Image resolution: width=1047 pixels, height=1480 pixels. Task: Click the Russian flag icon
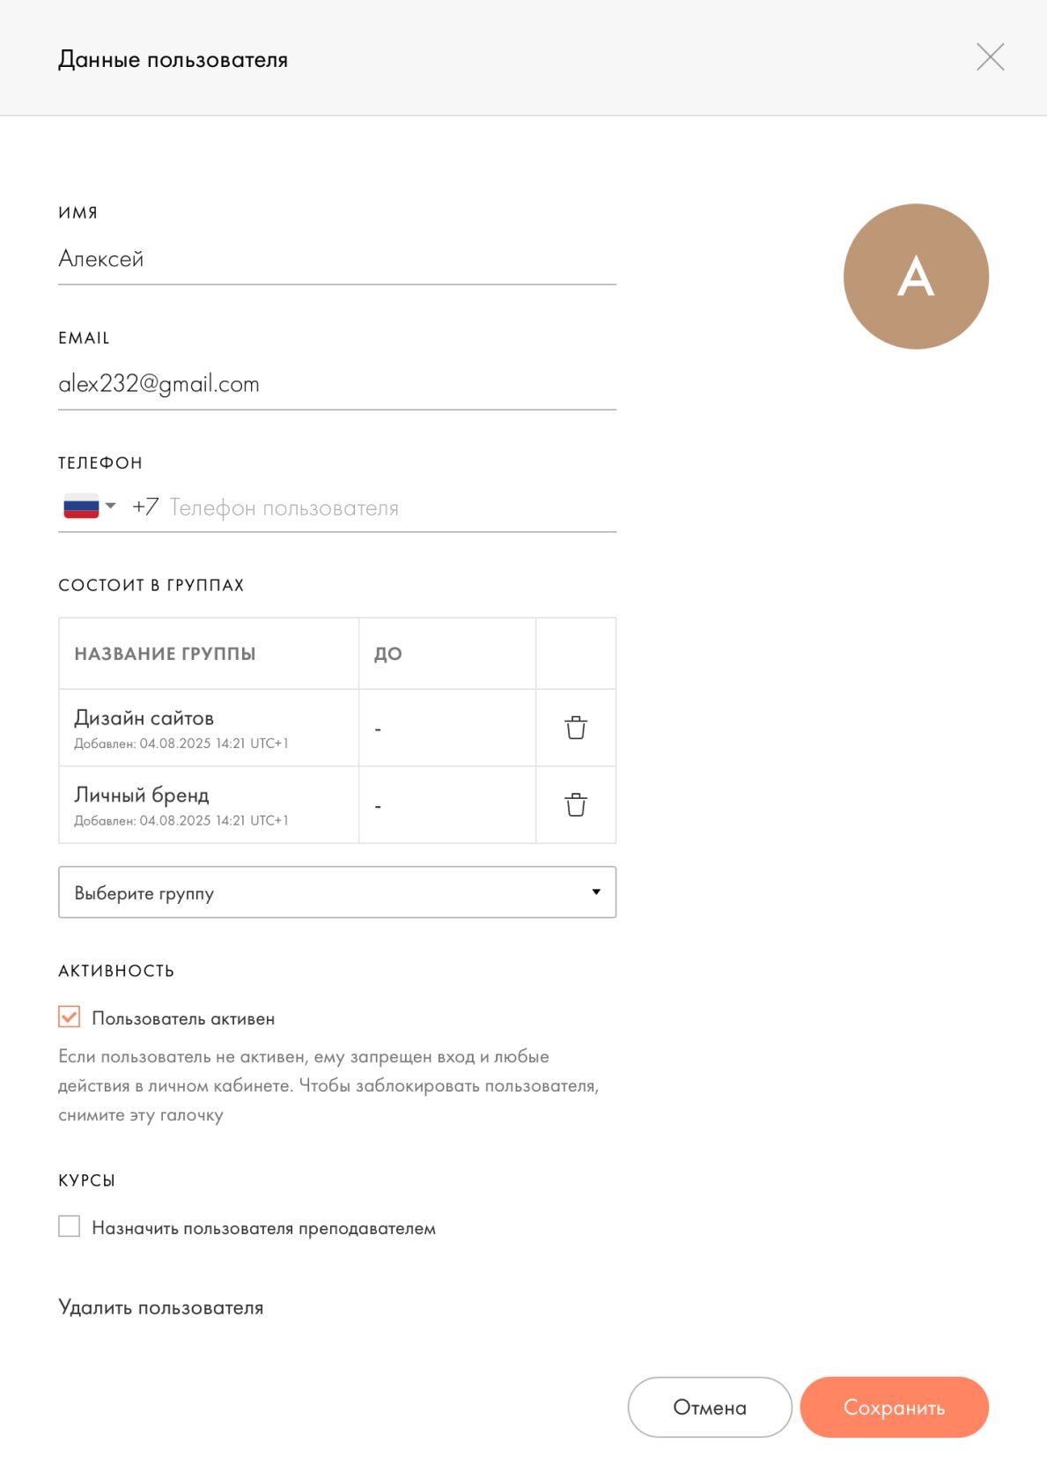pos(81,507)
